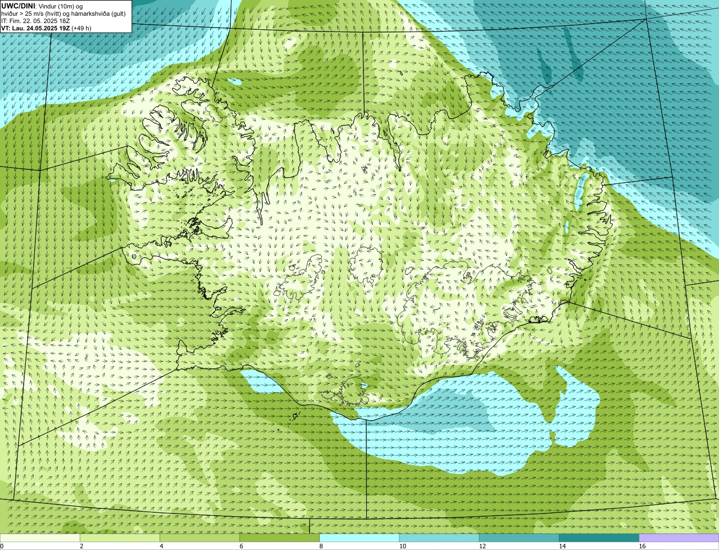Click the 4–6 m/s green legend swatch

[199, 538]
